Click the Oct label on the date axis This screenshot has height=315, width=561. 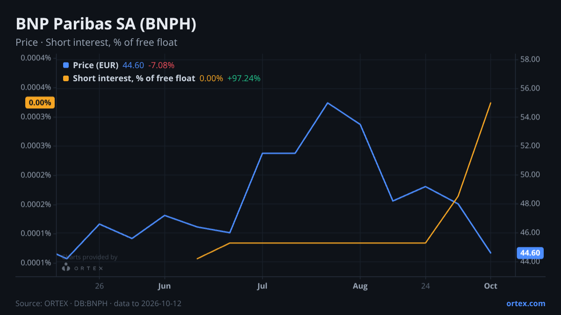(490, 286)
